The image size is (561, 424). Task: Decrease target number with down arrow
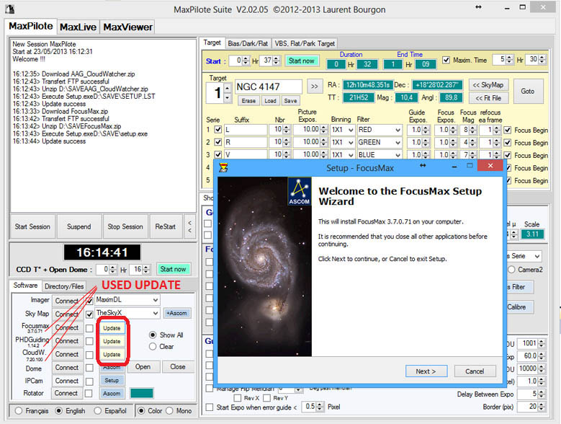[227, 97]
